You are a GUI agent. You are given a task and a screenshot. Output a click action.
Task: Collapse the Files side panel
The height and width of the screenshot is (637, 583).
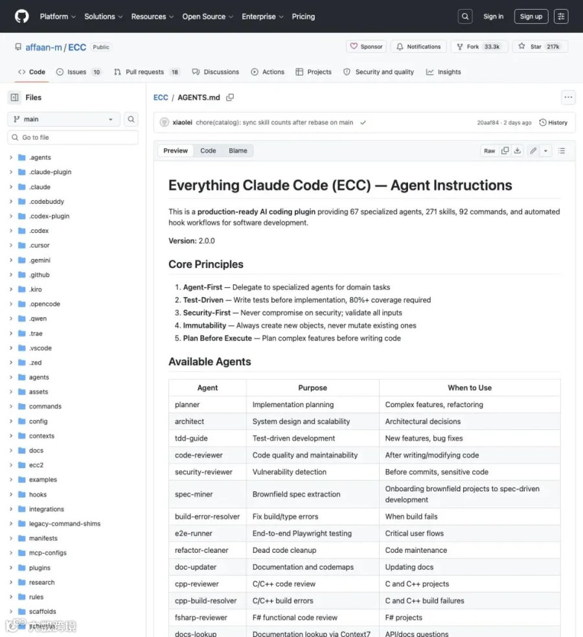(x=15, y=98)
